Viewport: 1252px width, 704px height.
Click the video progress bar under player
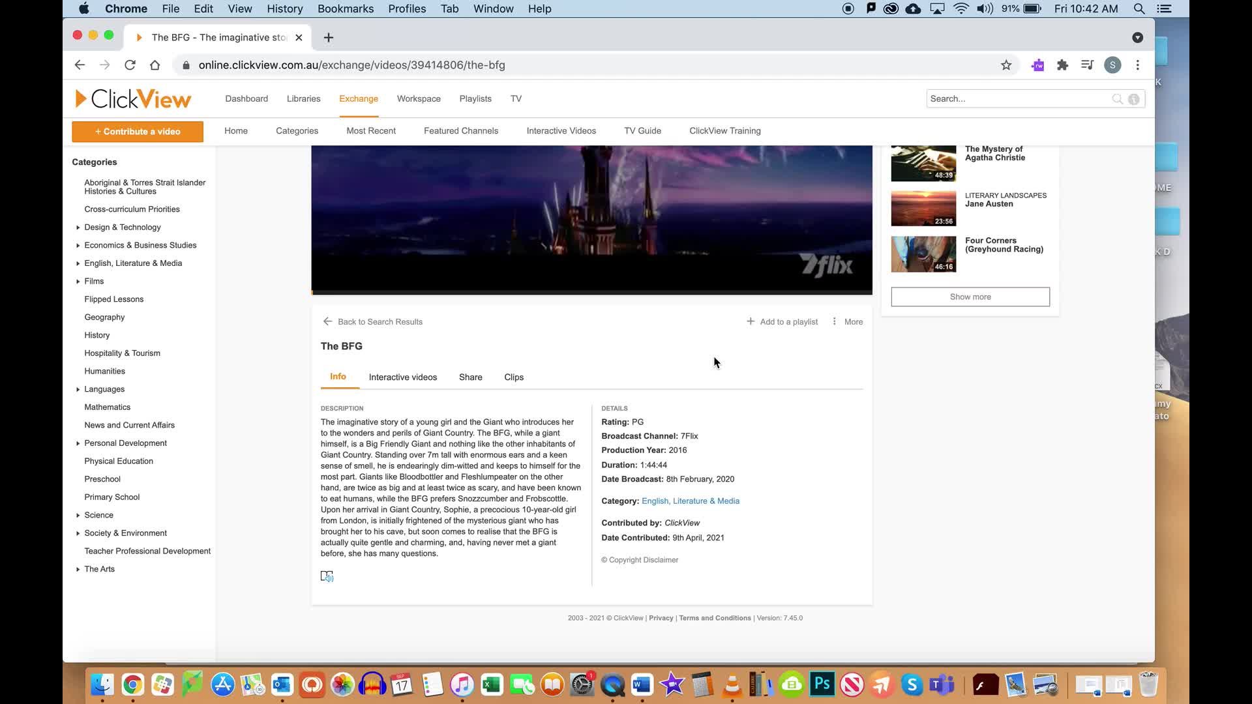coord(591,293)
